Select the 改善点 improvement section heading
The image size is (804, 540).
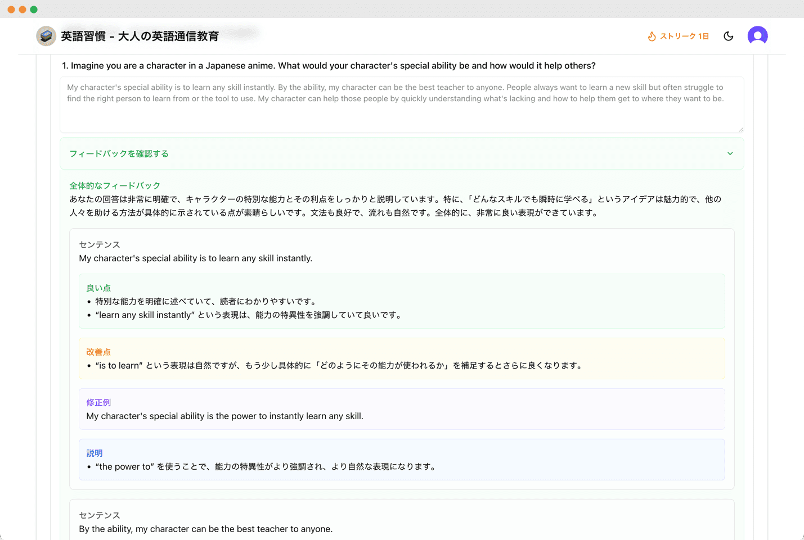tap(98, 352)
